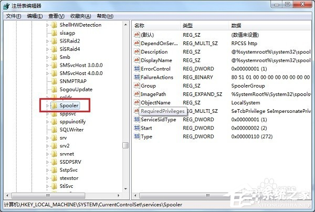The image size is (315, 212).
Task: Select the Type registry value
Action: (x=146, y=136)
